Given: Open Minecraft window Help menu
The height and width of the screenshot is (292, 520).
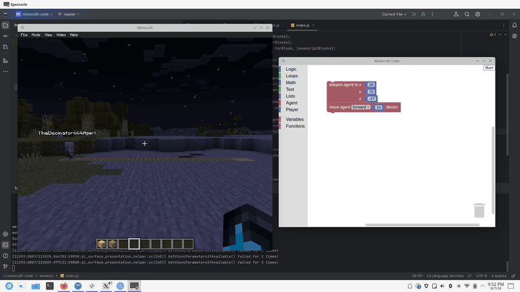Looking at the screenshot, I should click(x=74, y=34).
